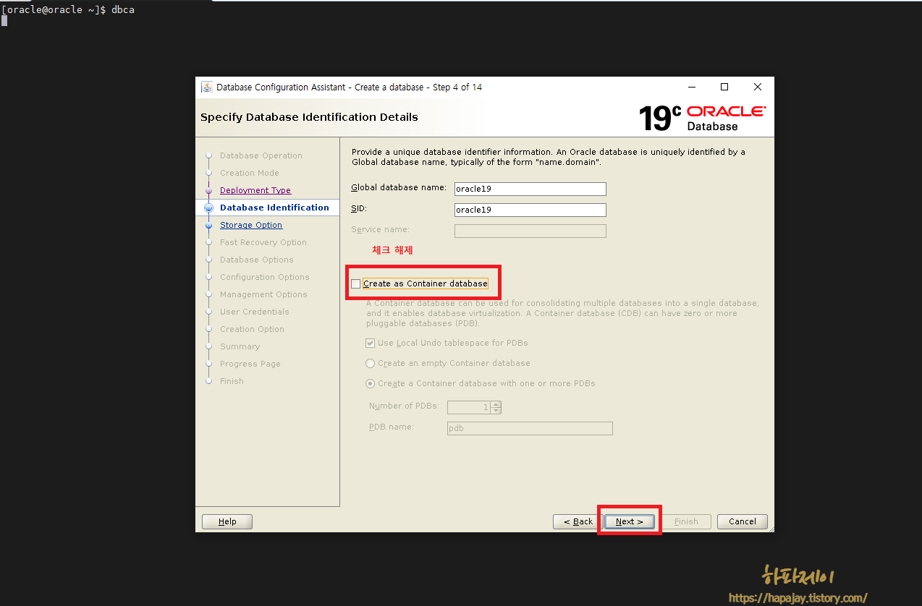
Task: Click the User Credentials step
Action: click(x=255, y=312)
